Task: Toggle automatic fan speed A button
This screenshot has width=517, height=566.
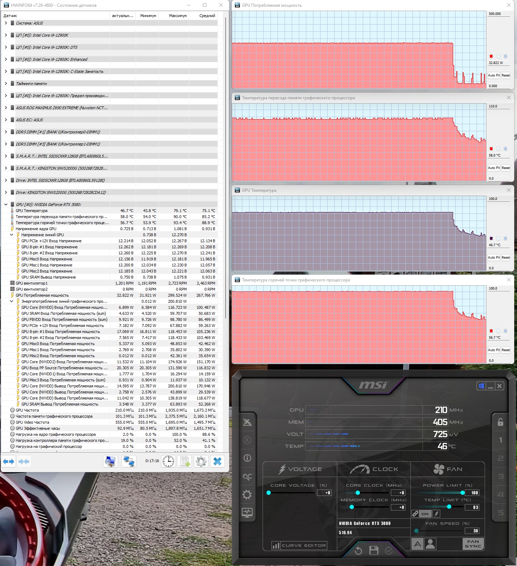Action: point(418,544)
